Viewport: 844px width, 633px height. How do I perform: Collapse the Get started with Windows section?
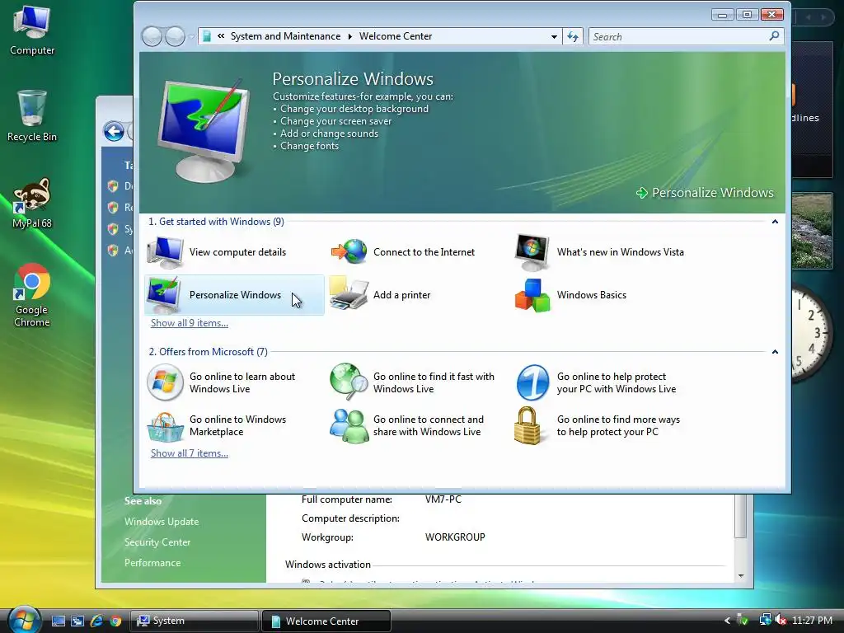pos(775,222)
